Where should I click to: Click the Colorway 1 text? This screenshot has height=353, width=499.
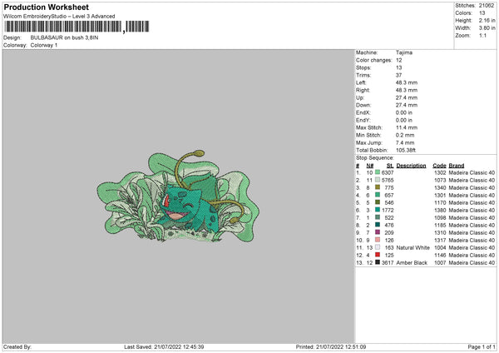tap(43, 44)
